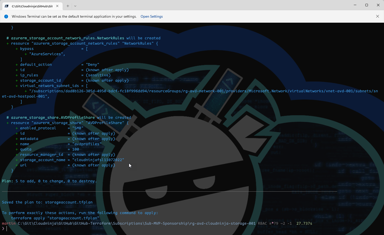Screen dimensions: 384x235
Task: Click the 'virtual_network_subnet_ids' attribute
Action: coord(50,86)
